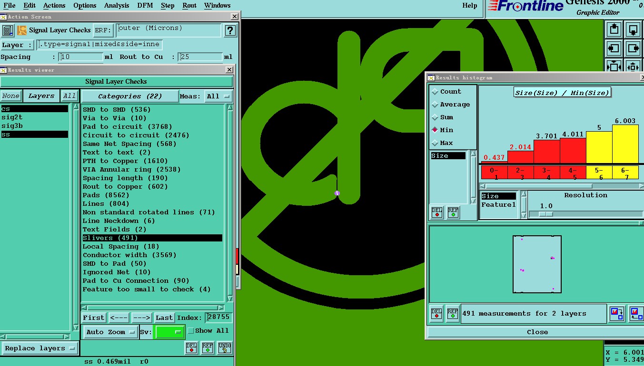644x366 pixels.
Task: Click the Rout to Cu input field
Action: [x=200, y=57]
